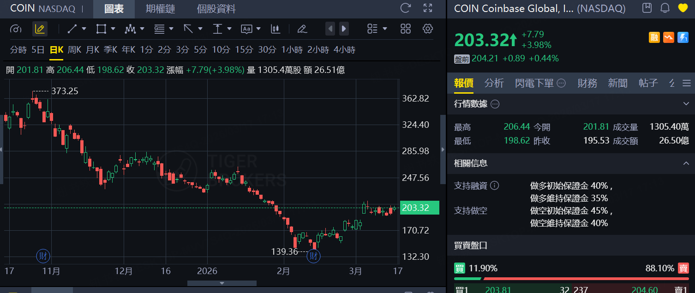Select the text annotation tool
Viewport: 695px width, 293px height.
[246, 29]
